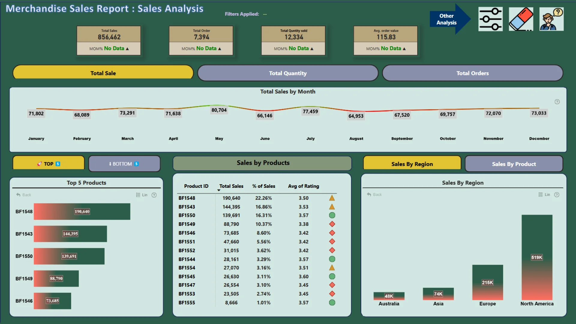Click the December data label 73,033
576x324 pixels.
(x=539, y=113)
